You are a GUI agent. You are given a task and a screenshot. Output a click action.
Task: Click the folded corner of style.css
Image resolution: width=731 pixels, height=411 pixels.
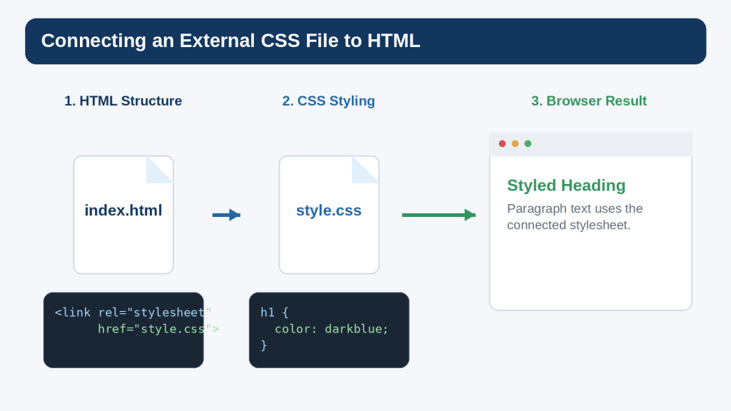(365, 170)
